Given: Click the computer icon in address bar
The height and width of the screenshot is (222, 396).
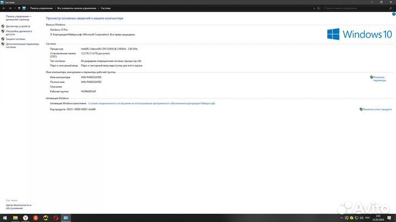Looking at the screenshot, I should 24,8.
